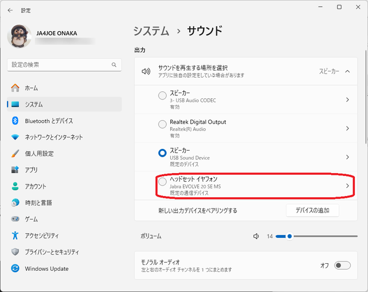This screenshot has height=292, width=368.
Task: Maximize the 設定 window
Action: 339,7
